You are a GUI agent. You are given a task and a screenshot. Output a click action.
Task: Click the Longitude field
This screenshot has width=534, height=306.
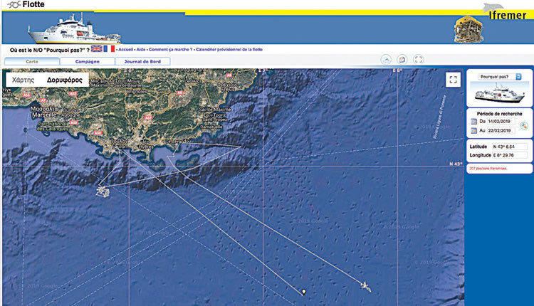pyautogui.click(x=510, y=155)
